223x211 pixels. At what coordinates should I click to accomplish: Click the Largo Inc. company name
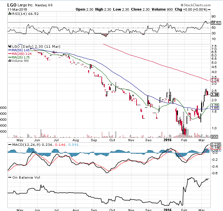click(x=26, y=5)
